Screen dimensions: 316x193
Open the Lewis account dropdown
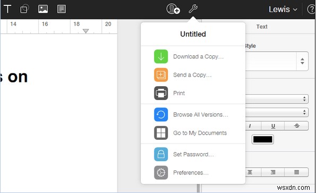coord(283,9)
